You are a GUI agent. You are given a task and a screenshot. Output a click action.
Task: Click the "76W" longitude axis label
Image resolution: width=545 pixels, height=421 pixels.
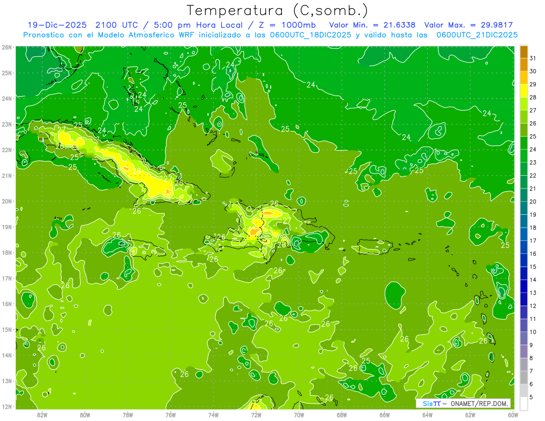[171, 414]
